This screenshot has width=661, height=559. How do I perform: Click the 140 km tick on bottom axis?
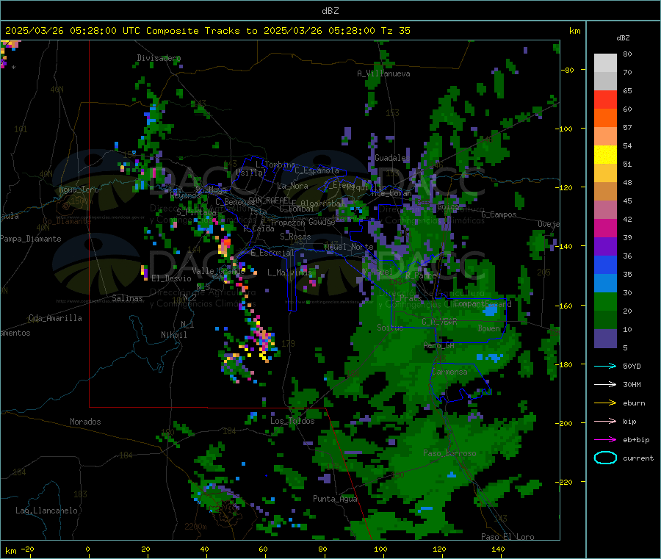(x=498, y=549)
